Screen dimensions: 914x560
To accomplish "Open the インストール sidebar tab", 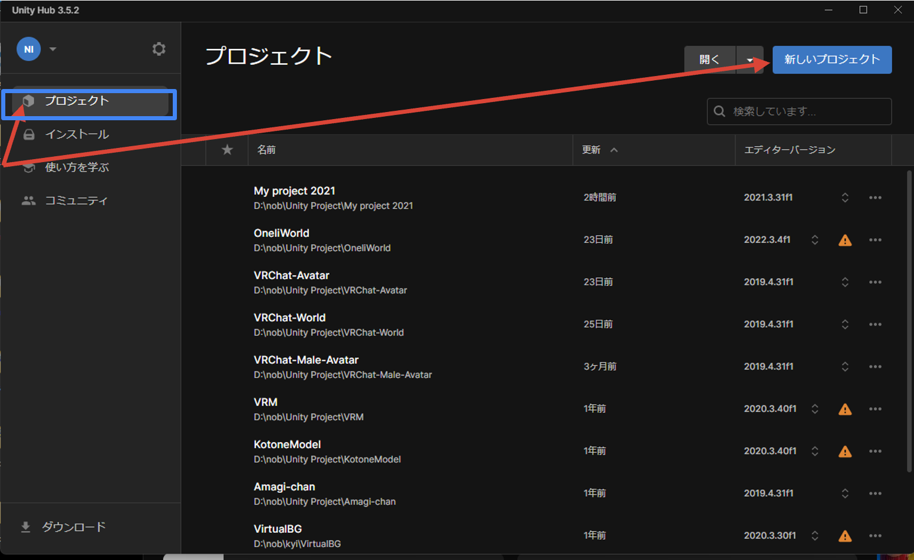I will [77, 134].
